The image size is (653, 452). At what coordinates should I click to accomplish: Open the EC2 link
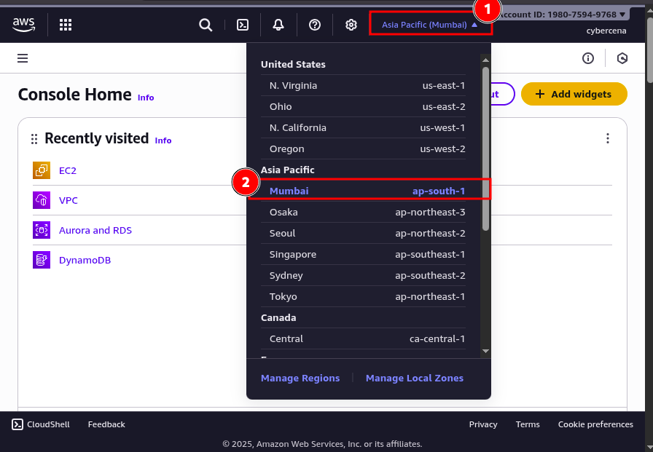tap(68, 170)
